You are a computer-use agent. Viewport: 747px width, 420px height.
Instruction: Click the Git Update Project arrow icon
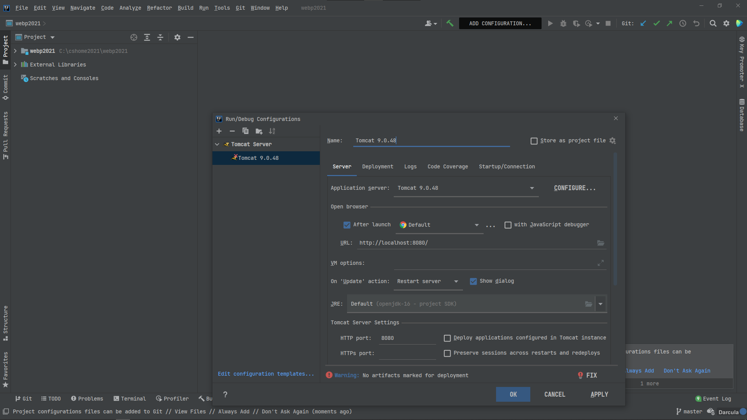pyautogui.click(x=643, y=23)
